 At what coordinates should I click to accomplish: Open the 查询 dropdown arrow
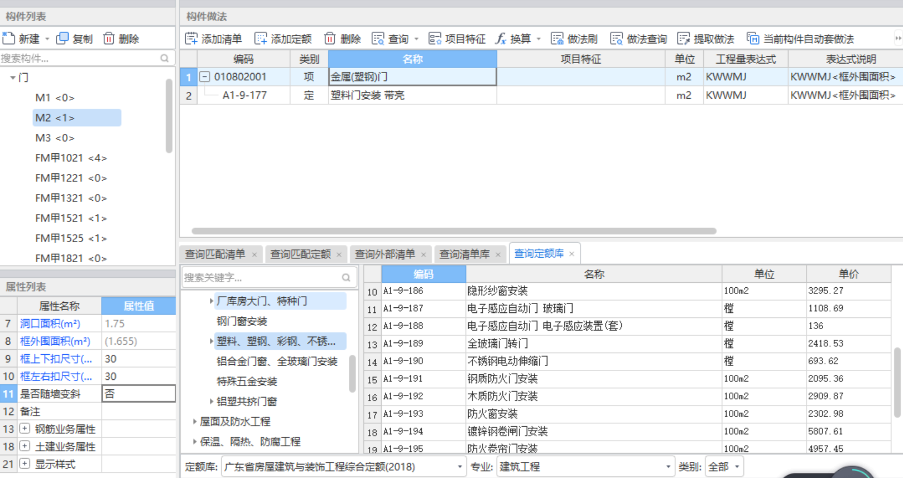click(x=416, y=39)
